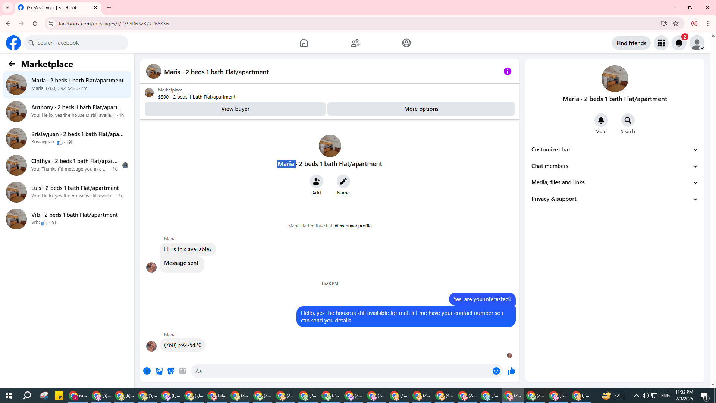Screen dimensions: 716x403
Task: Open more actions plus icon
Action: coord(147,371)
